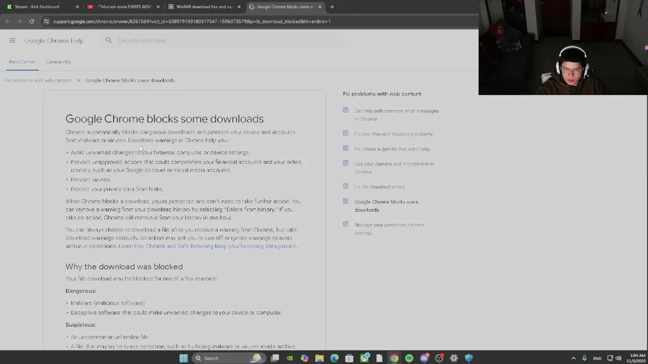This screenshot has width=648, height=364.
Task: Click the address bar URL
Action: click(x=191, y=21)
